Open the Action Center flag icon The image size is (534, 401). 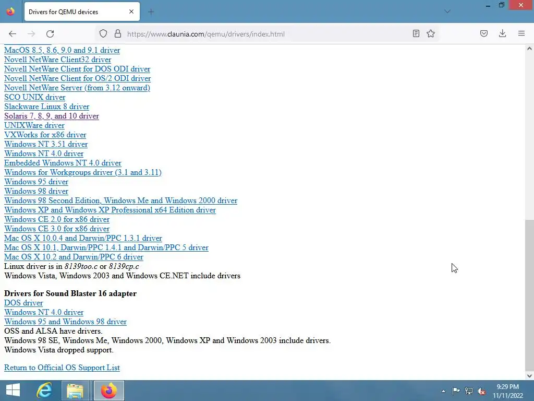(x=456, y=391)
